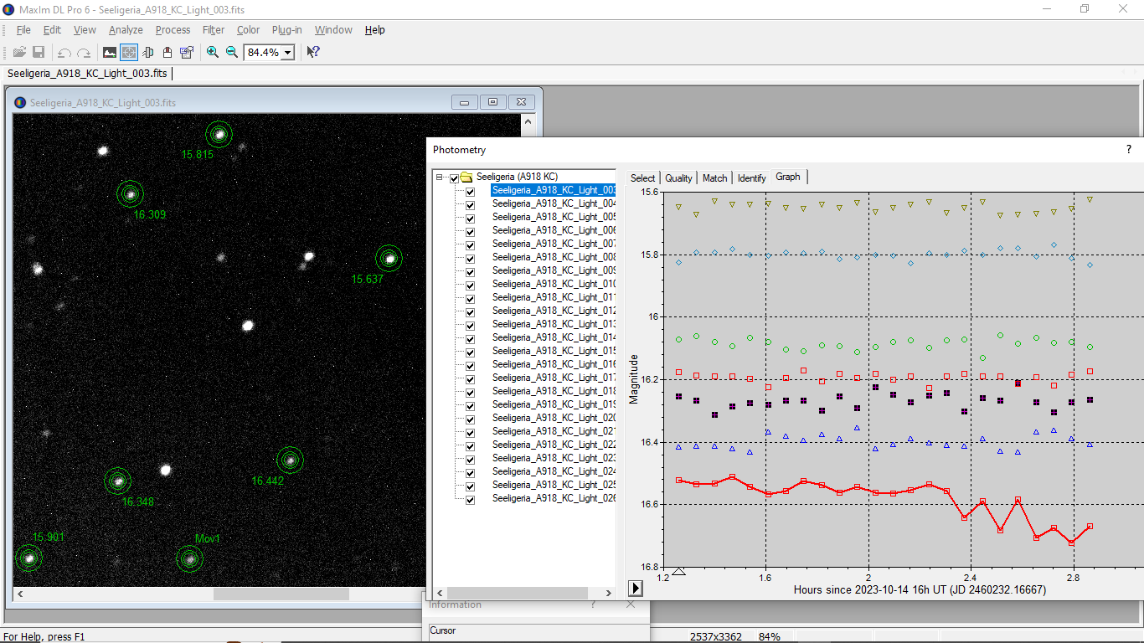Uncheck the Seeligeria_A918_KC_Light_019 checkbox
The height and width of the screenshot is (643, 1144).
470,406
